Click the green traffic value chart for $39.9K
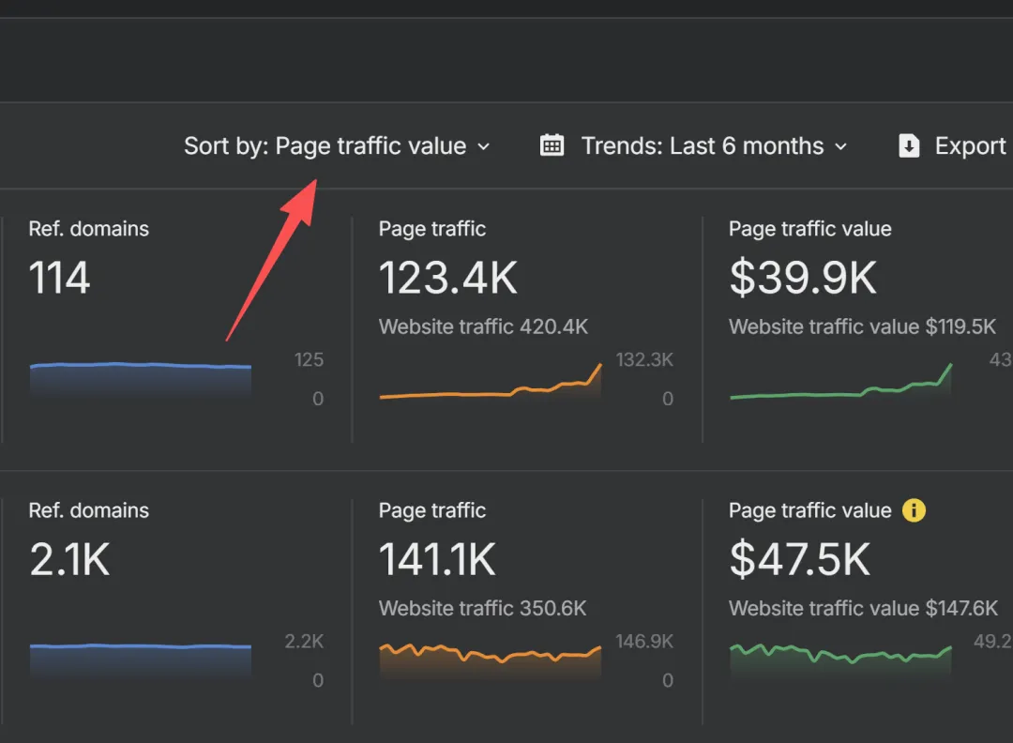 pos(840,387)
